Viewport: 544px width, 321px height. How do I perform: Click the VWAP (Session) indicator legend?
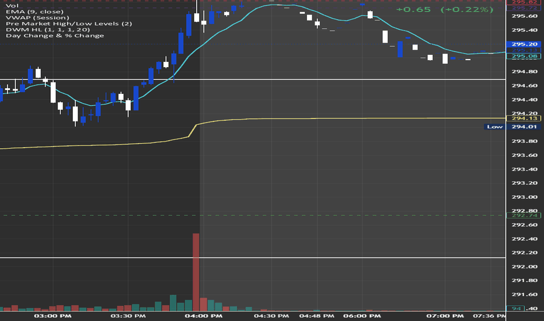click(x=37, y=18)
